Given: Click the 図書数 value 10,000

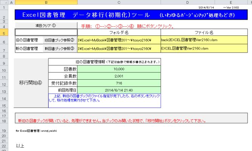Looking at the screenshot, I should coord(119,69).
